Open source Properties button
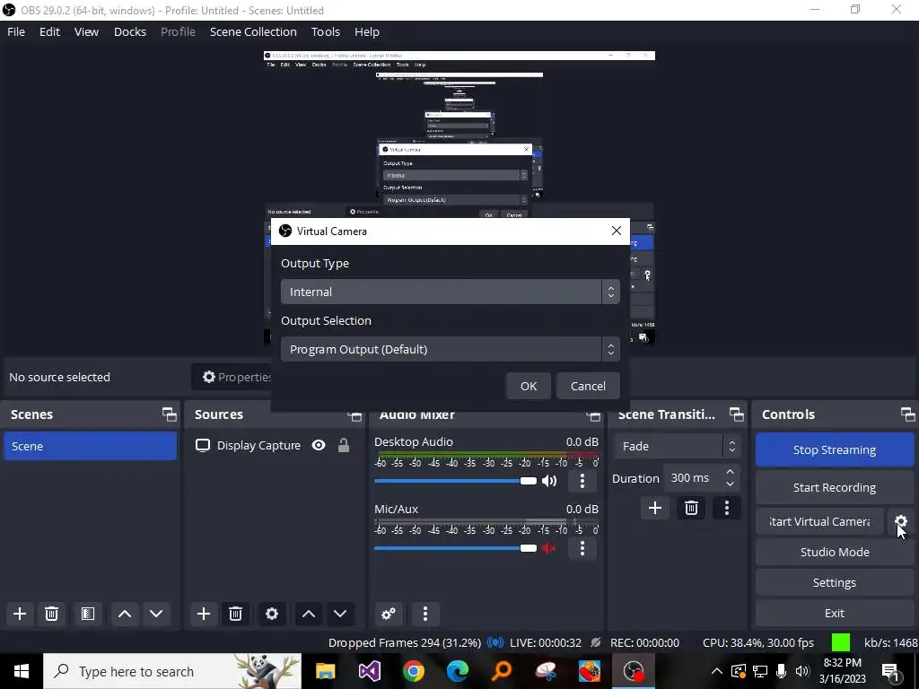 pos(232,378)
